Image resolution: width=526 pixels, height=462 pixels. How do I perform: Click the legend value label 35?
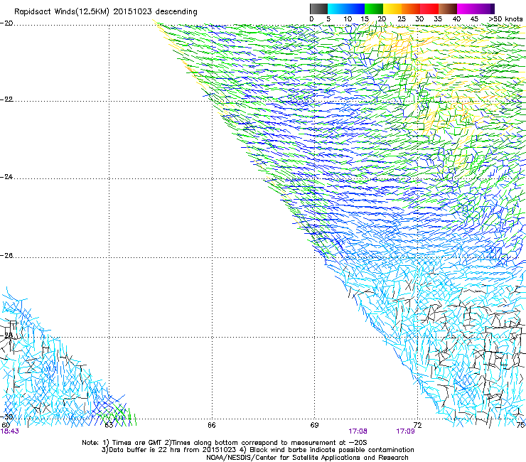tap(438, 19)
